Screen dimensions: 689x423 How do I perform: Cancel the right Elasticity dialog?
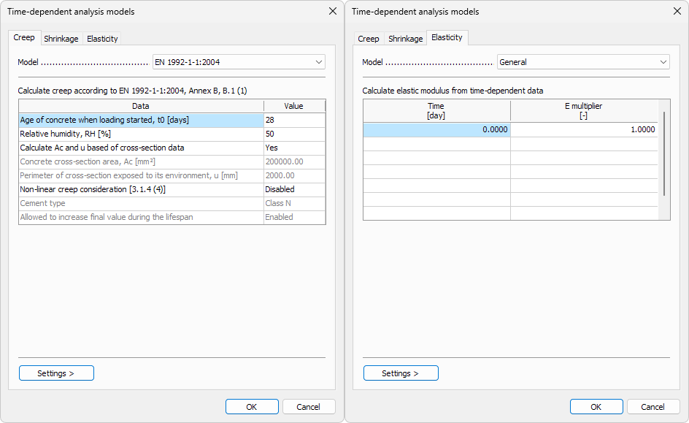[653, 407]
